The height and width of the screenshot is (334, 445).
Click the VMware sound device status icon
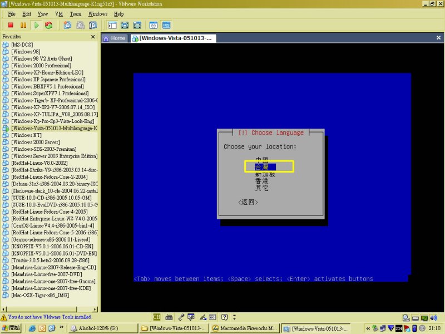[x=433, y=318]
